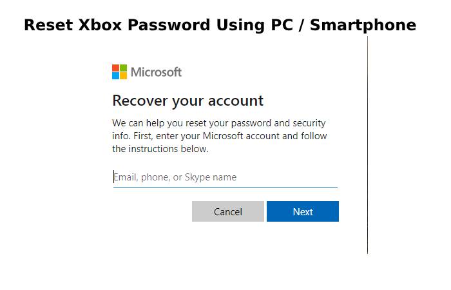Click the word 'Xbox' in the title
The width and height of the screenshot is (451, 290).
pos(100,24)
